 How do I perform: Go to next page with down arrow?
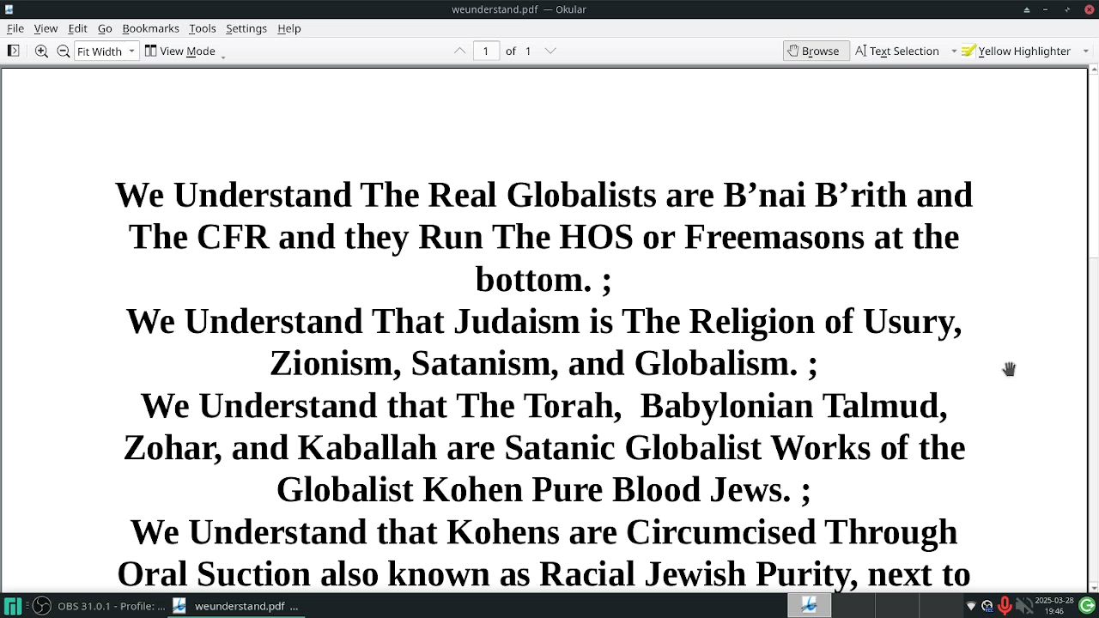click(x=550, y=51)
